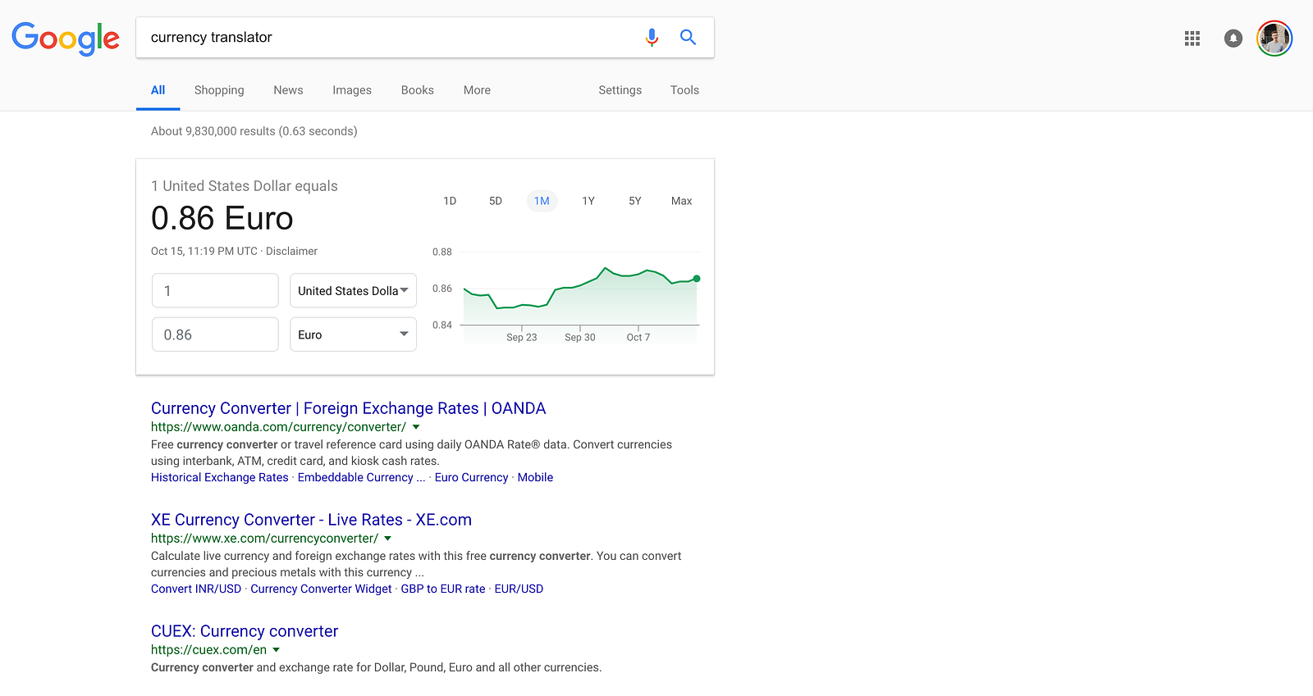Select the 1D chart range
The width and height of the screenshot is (1313, 696).
(x=450, y=201)
